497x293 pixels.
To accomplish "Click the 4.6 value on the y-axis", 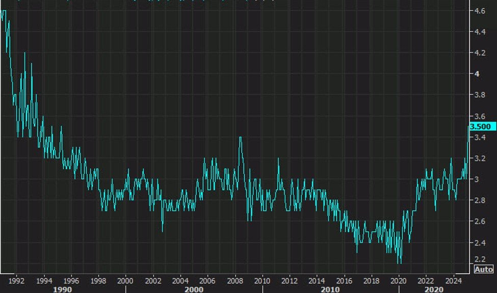I will point(479,10).
